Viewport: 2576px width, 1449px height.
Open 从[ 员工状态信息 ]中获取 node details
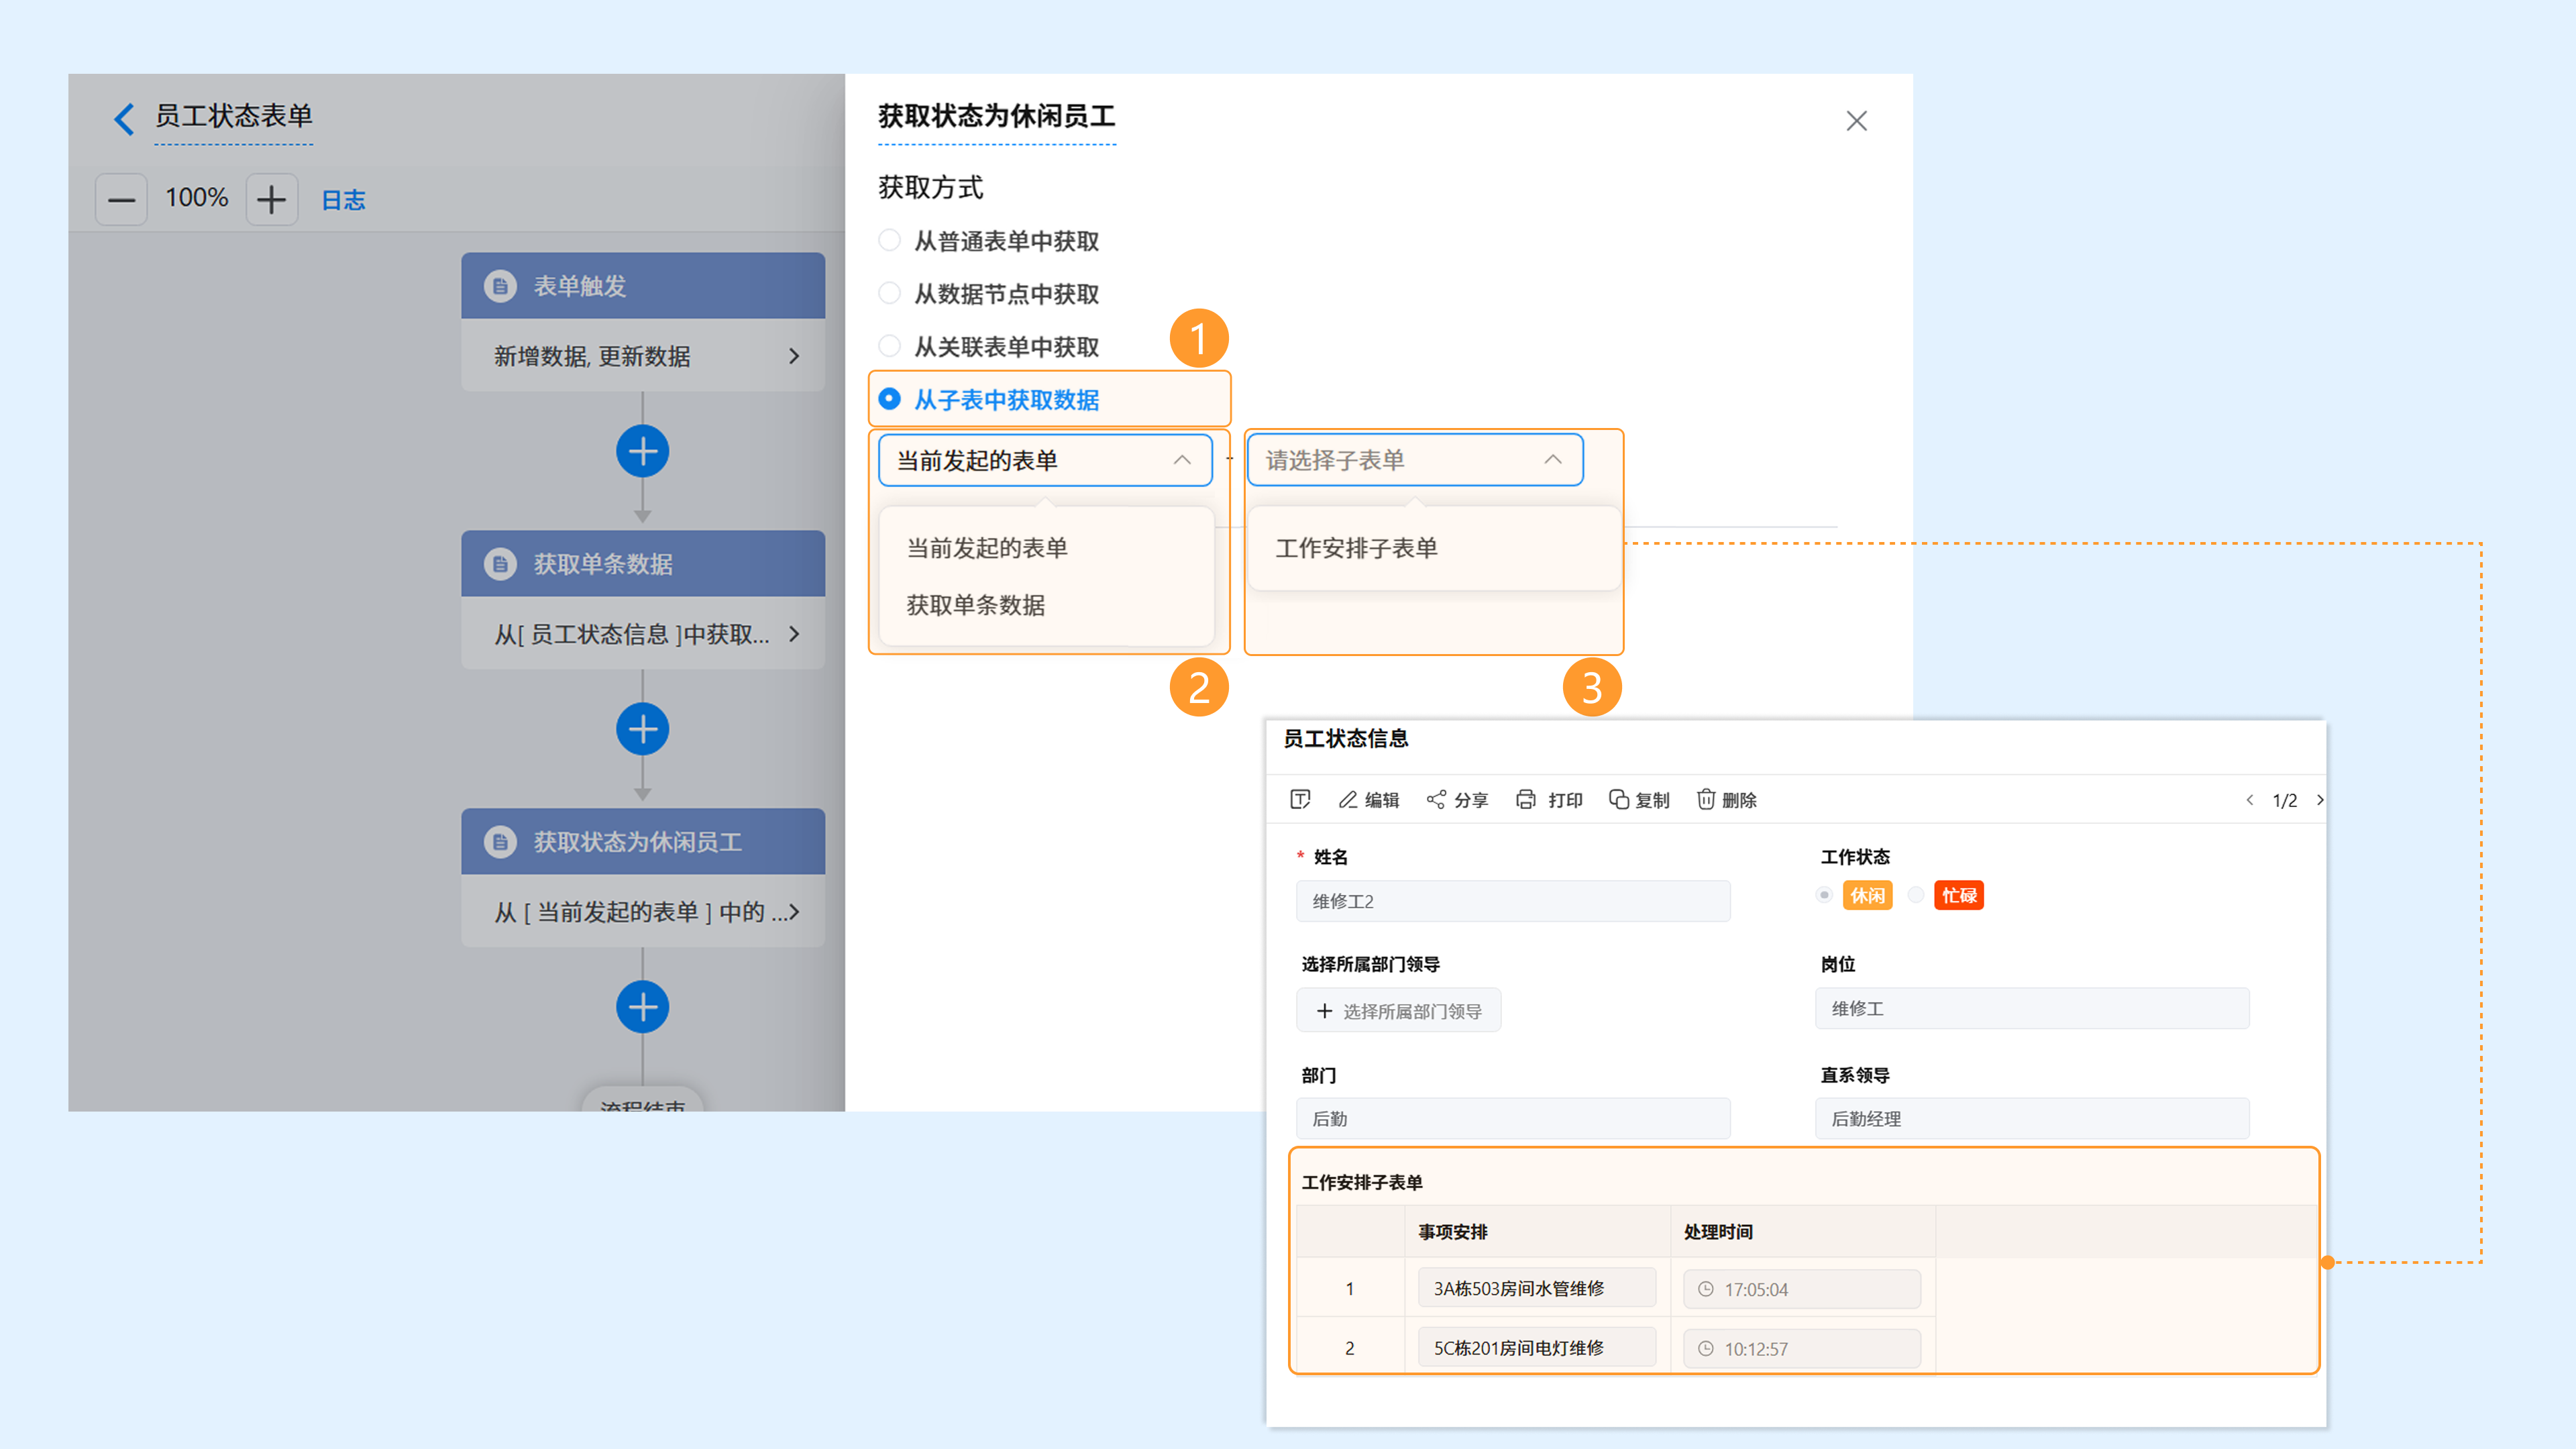[x=643, y=634]
